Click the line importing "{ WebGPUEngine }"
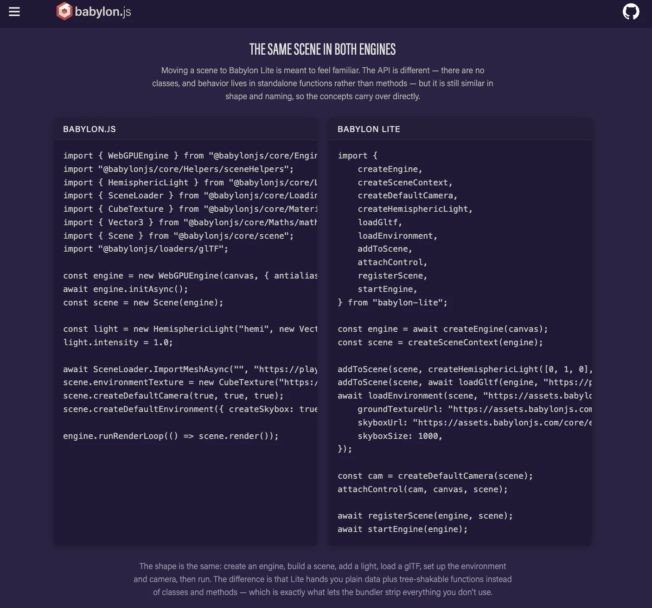Viewport: 652px width, 608px height. 190,156
